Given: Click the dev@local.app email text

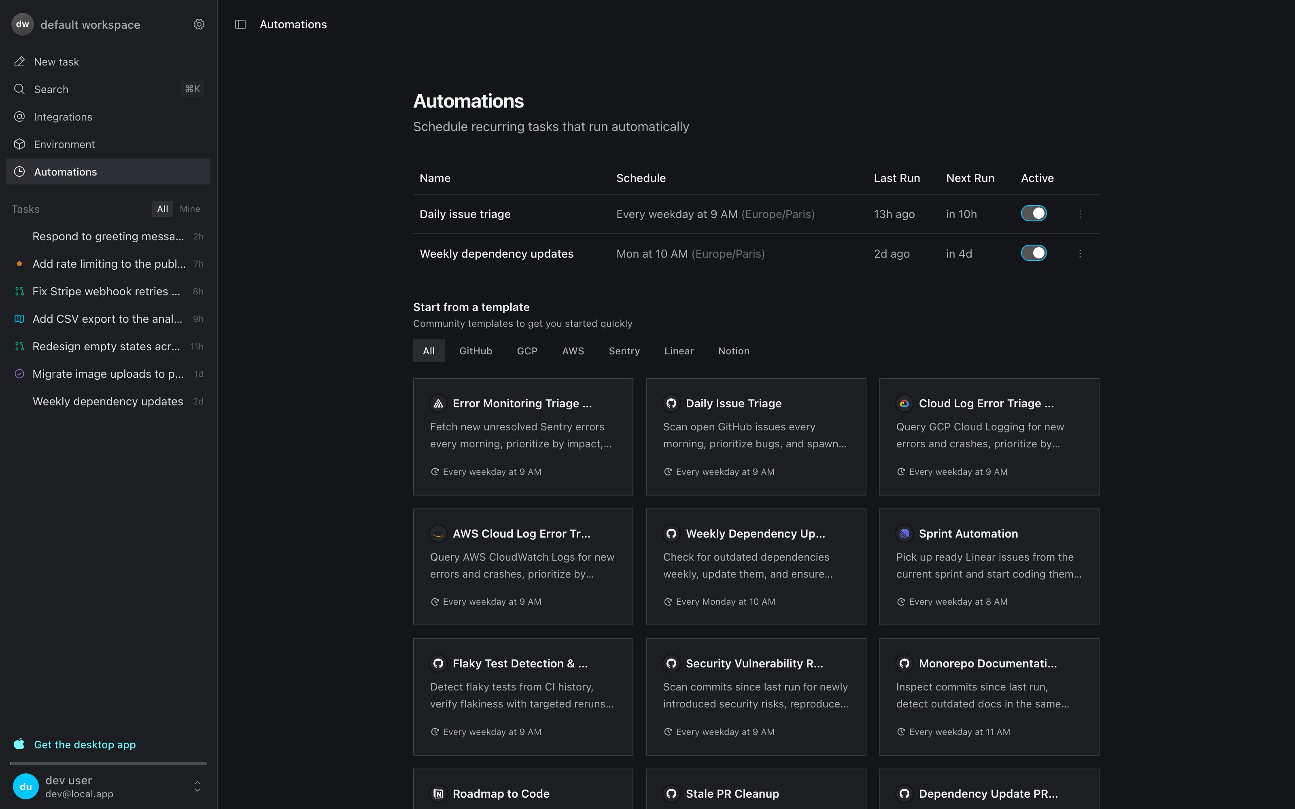Looking at the screenshot, I should point(79,794).
